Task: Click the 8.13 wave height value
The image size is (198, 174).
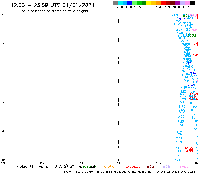Action: point(179,142)
